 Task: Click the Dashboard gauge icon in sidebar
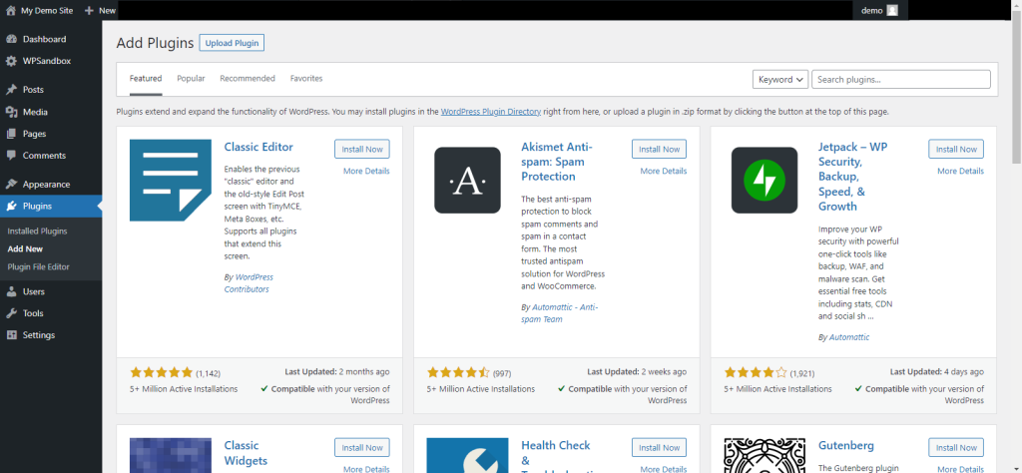point(11,39)
